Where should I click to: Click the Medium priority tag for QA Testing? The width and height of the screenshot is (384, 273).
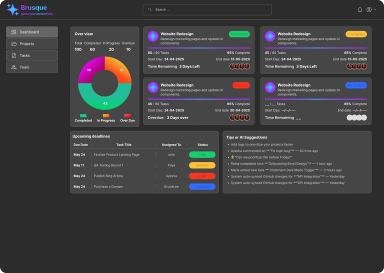[202, 165]
